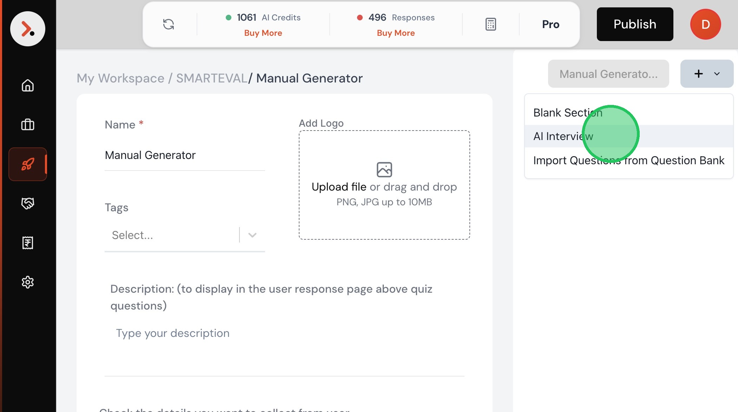Click the app logo at top left

[x=27, y=29]
